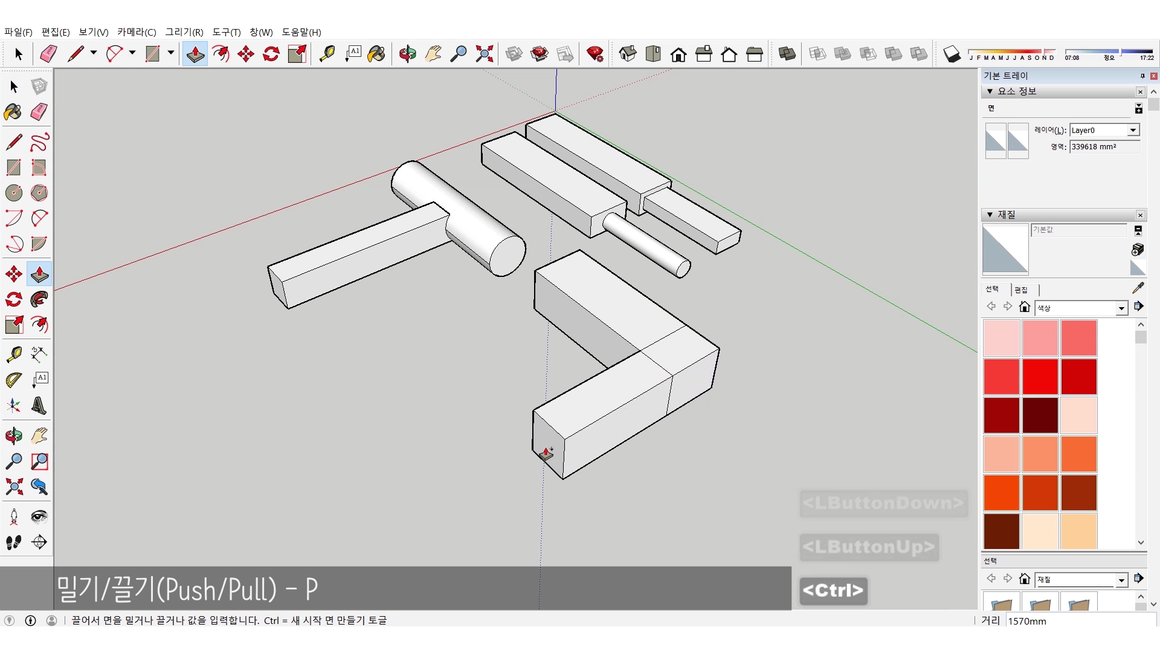Image resolution: width=1160 pixels, height=653 pixels.
Task: Select the Eraser tool in top toolbar
Action: click(x=48, y=54)
